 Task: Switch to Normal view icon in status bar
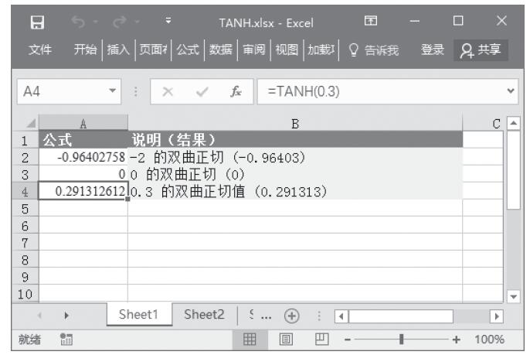[250, 340]
